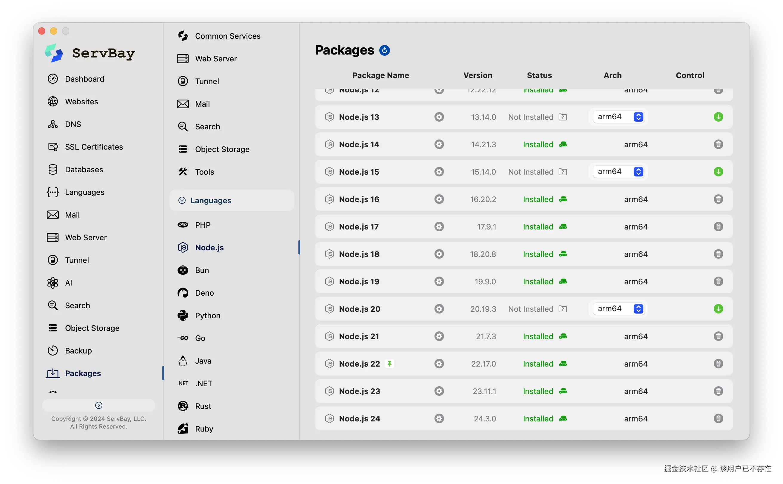
Task: Select Python in the languages list
Action: click(207, 316)
